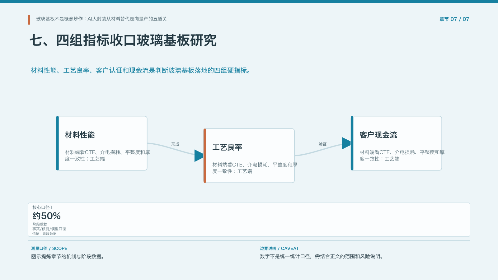The width and height of the screenshot is (498, 280).
Task: Select the description text inside the 客户现金流 card
Action: pos(402,156)
